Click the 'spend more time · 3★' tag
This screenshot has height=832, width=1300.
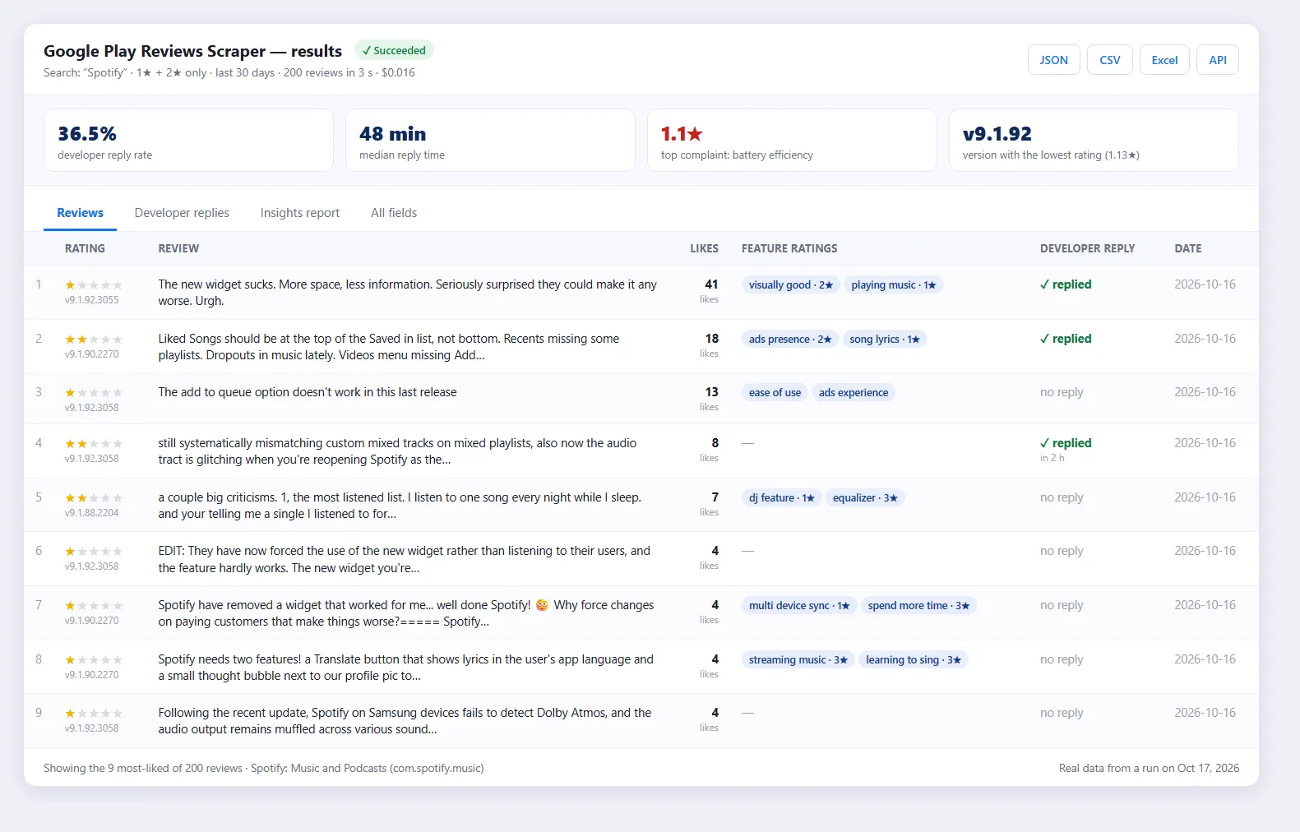pyautogui.click(x=918, y=606)
